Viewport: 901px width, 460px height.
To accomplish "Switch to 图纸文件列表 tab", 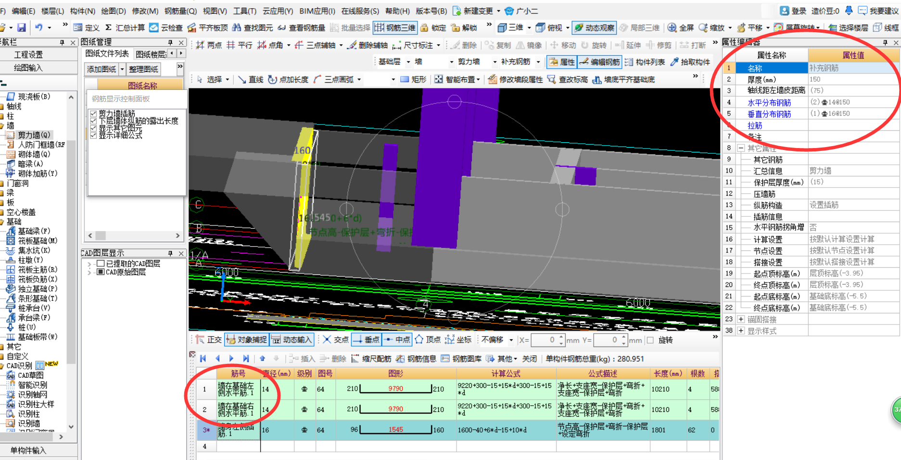I will 107,53.
